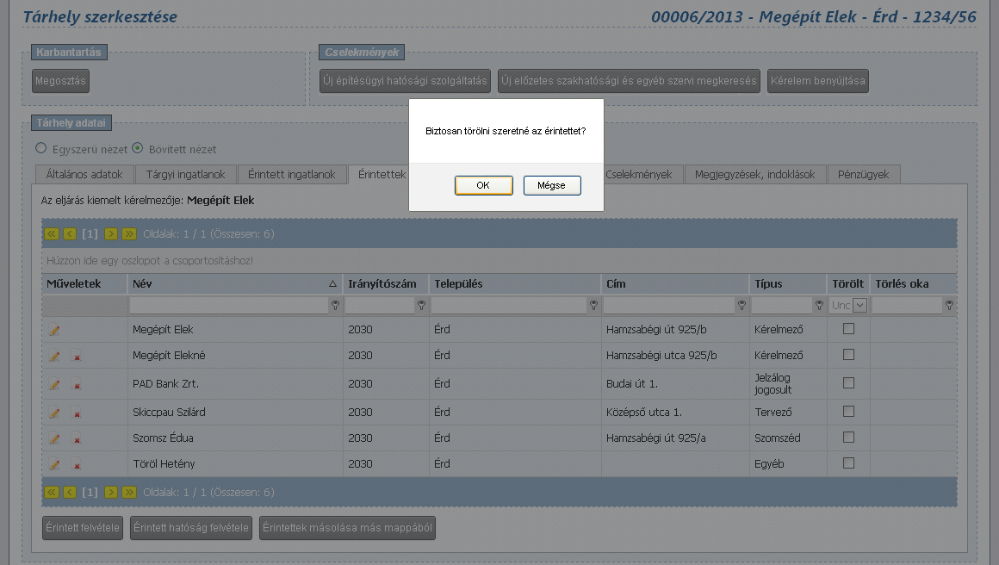Toggle Törölt checkbox for Szomsz Édua

[848, 438]
